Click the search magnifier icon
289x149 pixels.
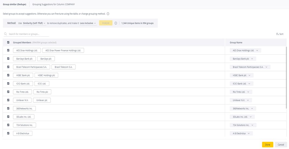tap(5, 34)
